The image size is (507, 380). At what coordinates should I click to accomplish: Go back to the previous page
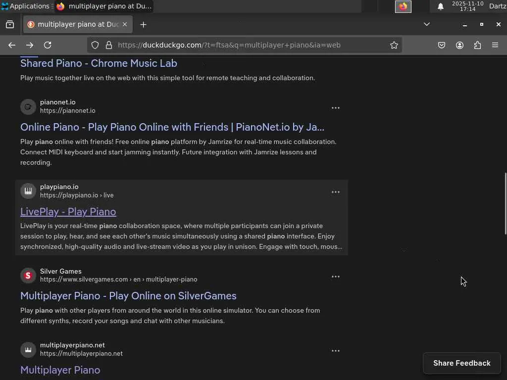coord(12,45)
